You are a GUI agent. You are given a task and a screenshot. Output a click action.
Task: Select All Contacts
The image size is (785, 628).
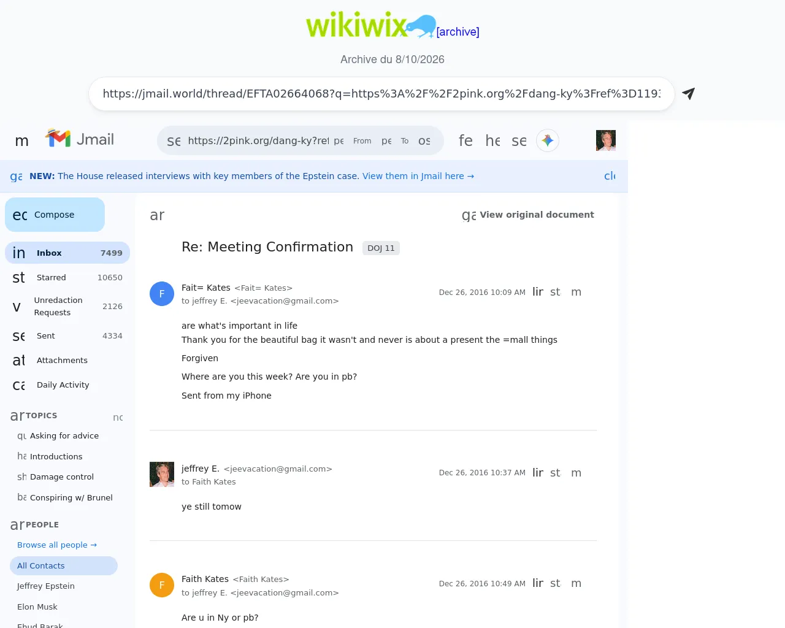pos(64,565)
